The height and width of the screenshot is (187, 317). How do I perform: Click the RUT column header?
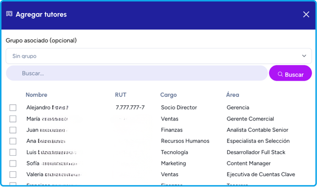[x=121, y=94]
